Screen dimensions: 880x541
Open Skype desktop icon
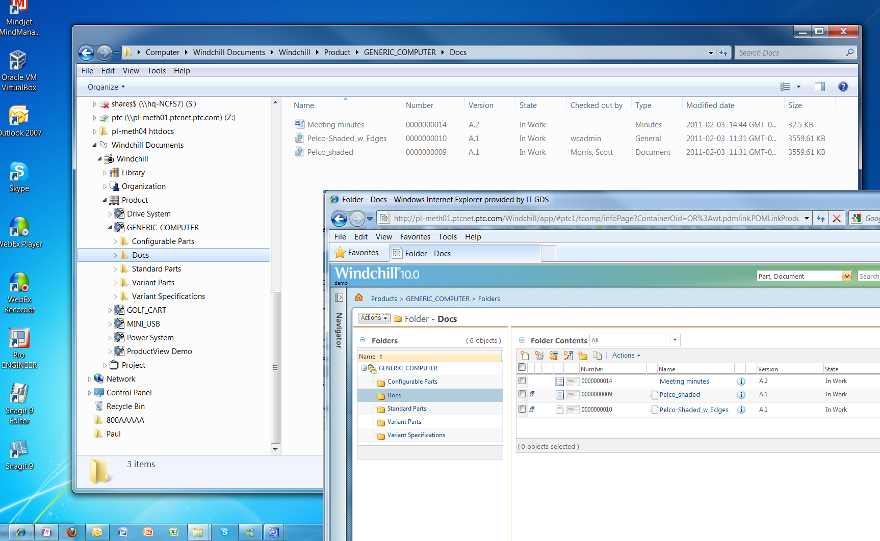click(19, 177)
